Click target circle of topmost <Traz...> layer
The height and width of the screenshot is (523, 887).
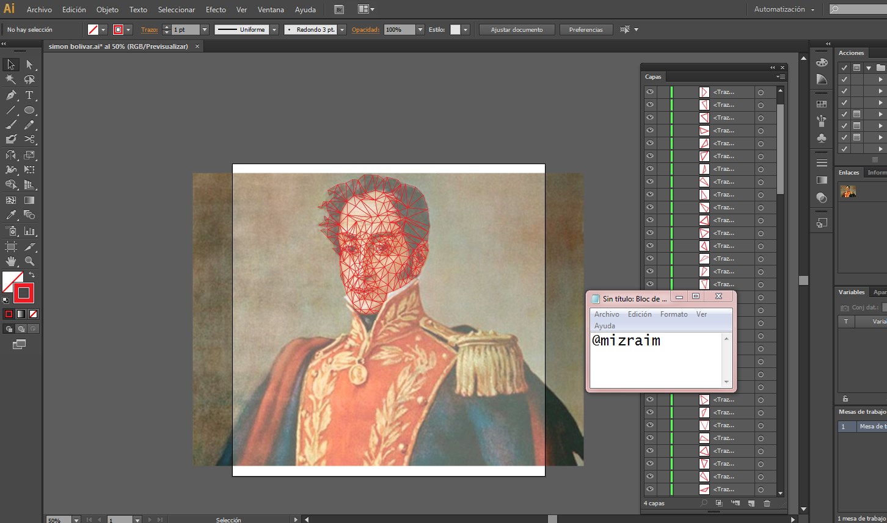tap(761, 92)
